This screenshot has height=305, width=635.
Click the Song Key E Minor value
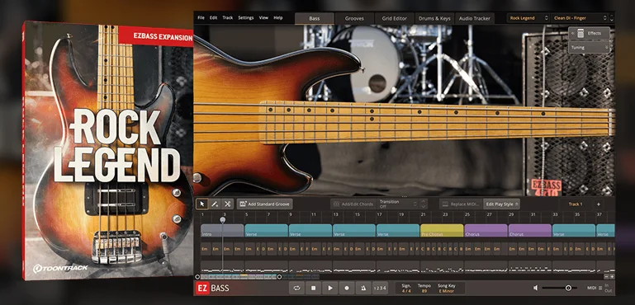pyautogui.click(x=446, y=291)
